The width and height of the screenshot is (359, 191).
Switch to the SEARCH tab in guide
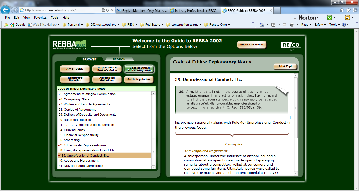click(x=119, y=59)
